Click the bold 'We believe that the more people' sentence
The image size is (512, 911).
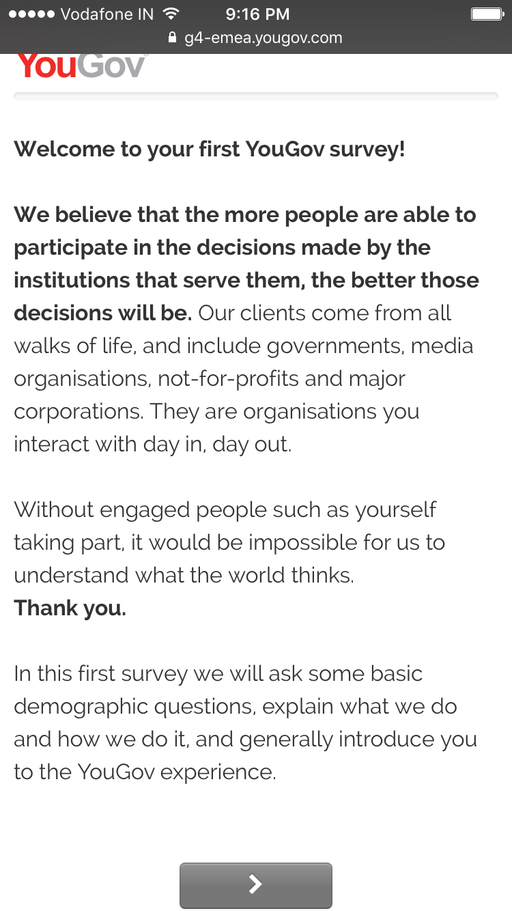[246, 264]
